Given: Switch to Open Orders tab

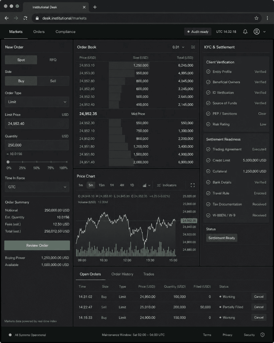Looking at the screenshot, I should [x=90, y=274].
